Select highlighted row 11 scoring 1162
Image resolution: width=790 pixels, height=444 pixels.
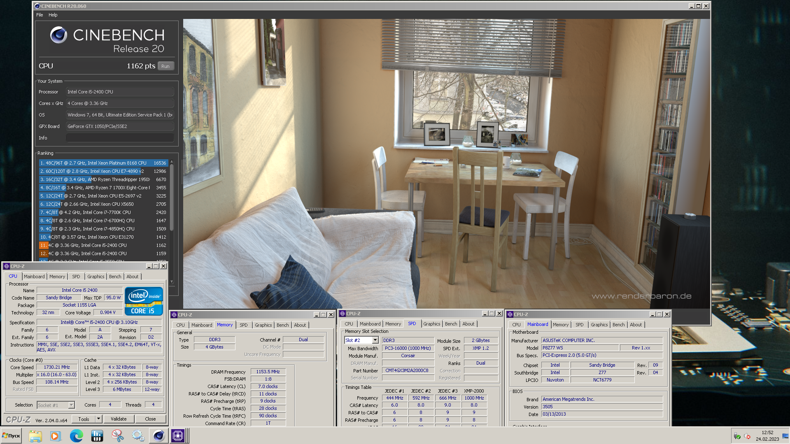tap(103, 245)
